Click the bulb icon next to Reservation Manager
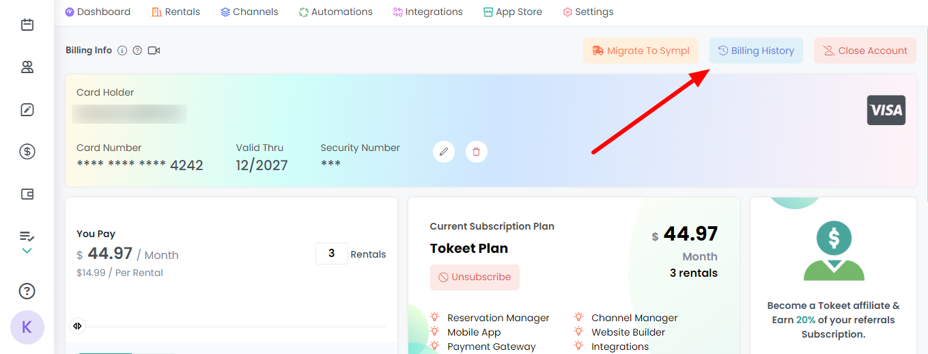The height and width of the screenshot is (354, 928). (434, 317)
